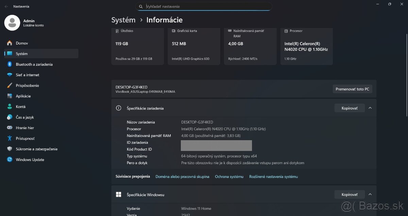The height and width of the screenshot is (216, 408).
Task: Open Sieť a internet settings
Action: tap(41, 75)
